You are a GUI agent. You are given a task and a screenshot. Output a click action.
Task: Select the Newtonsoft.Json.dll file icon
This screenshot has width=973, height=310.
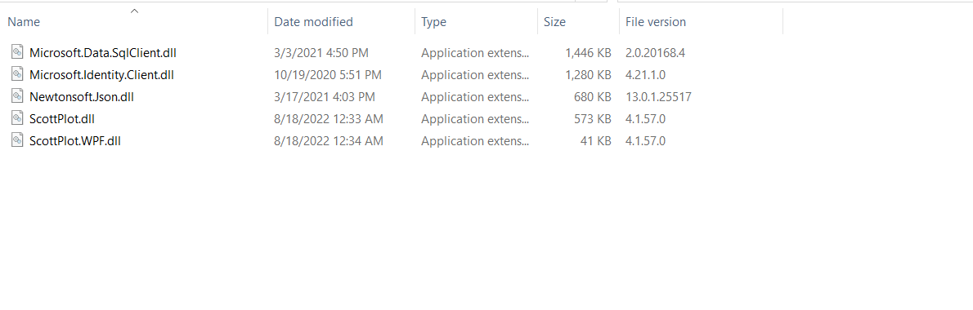[x=18, y=96]
